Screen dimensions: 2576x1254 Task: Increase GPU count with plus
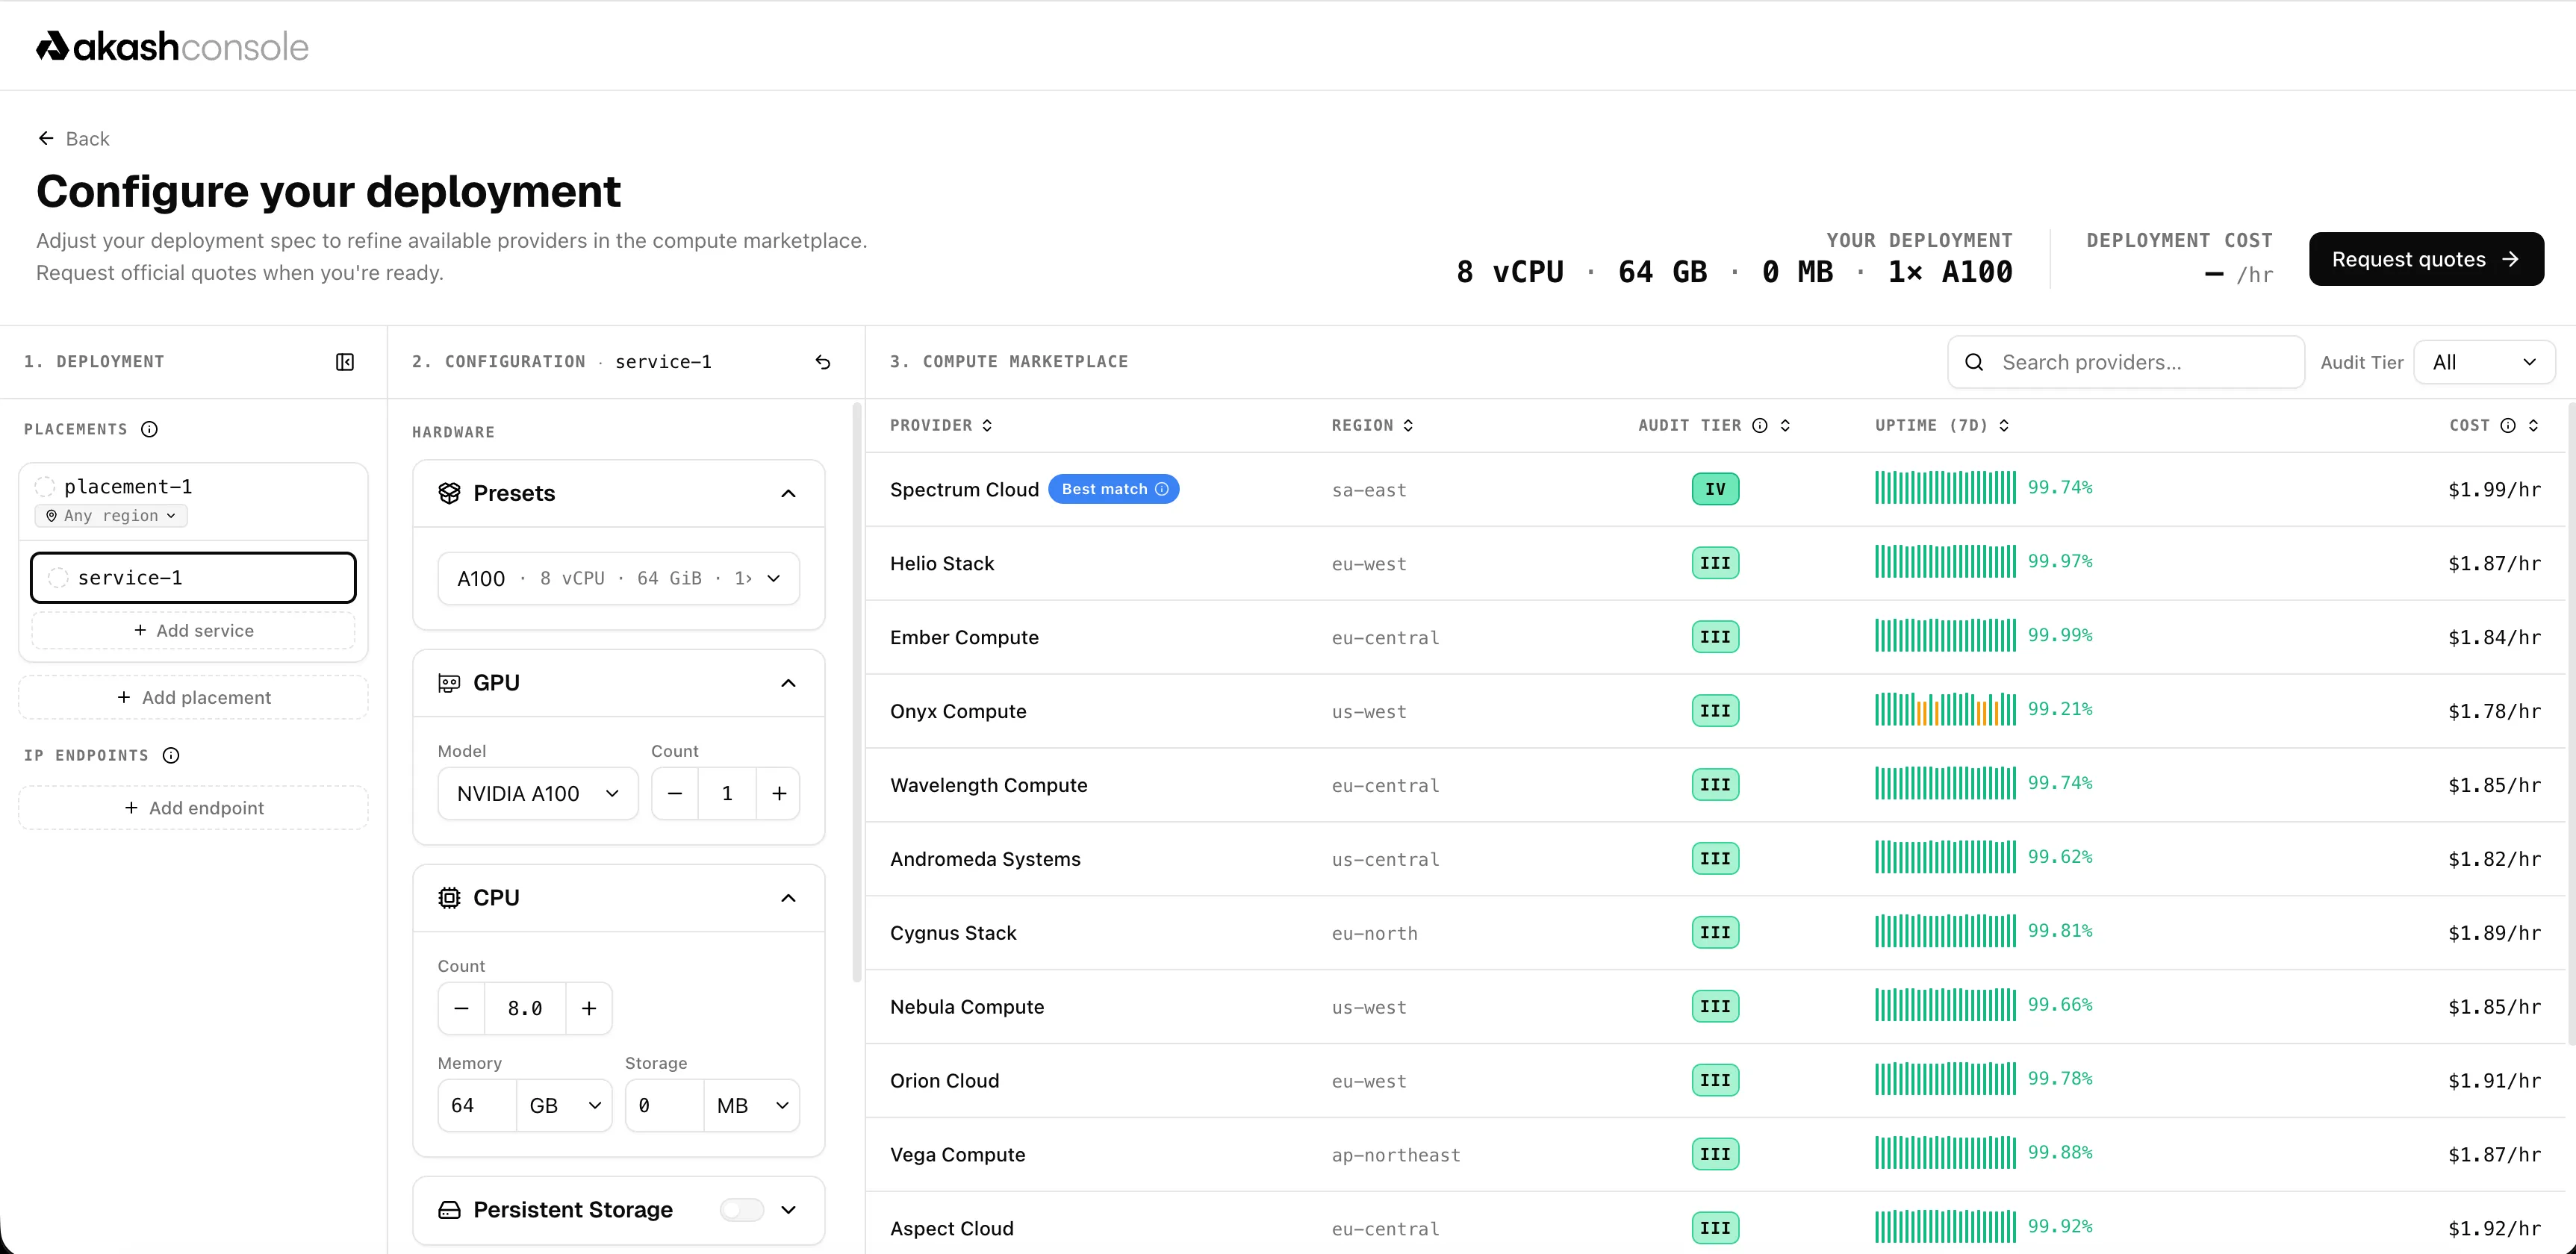[x=779, y=793]
